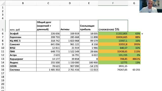Click the 'v' mark beside 63%
This screenshot has width=162, height=91.
[x=142, y=34]
